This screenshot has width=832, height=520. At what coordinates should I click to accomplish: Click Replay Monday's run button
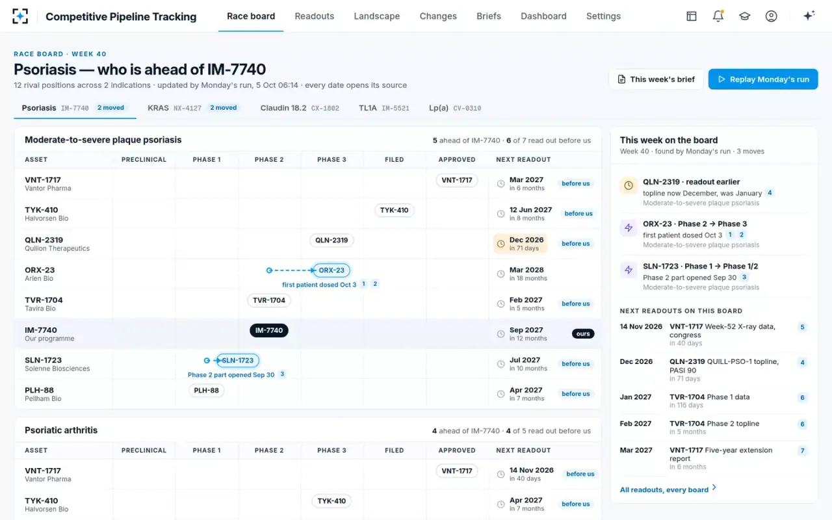tap(763, 79)
